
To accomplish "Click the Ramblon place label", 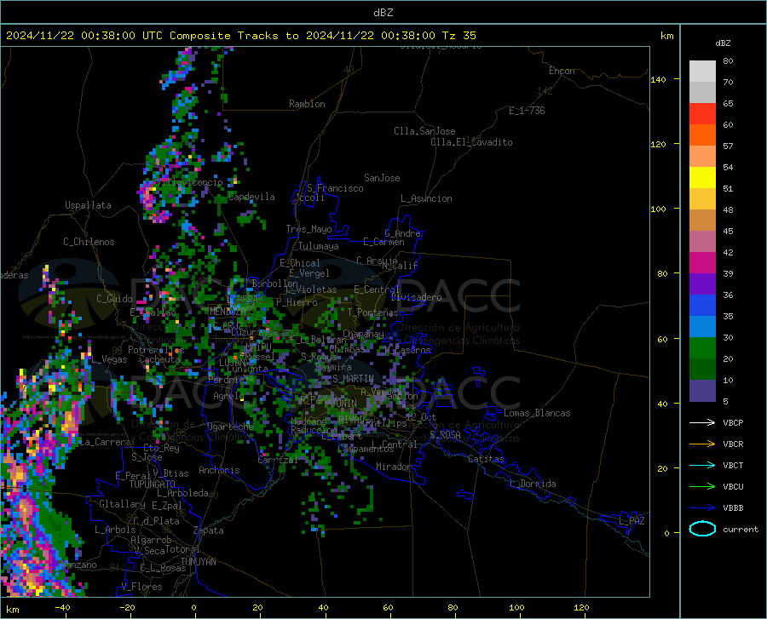I will (307, 104).
